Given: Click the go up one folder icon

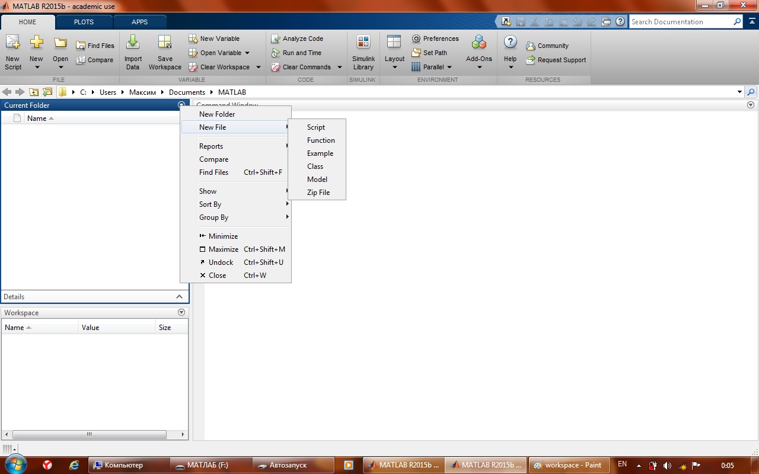Looking at the screenshot, I should pyautogui.click(x=34, y=92).
